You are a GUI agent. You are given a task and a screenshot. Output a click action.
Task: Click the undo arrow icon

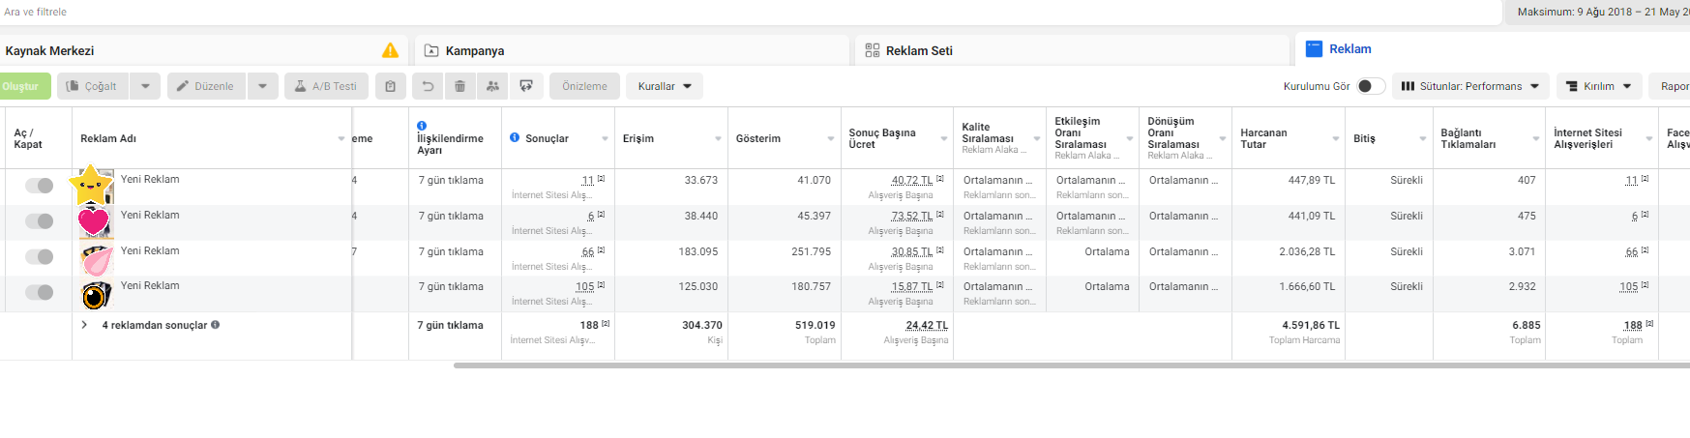pyautogui.click(x=428, y=86)
